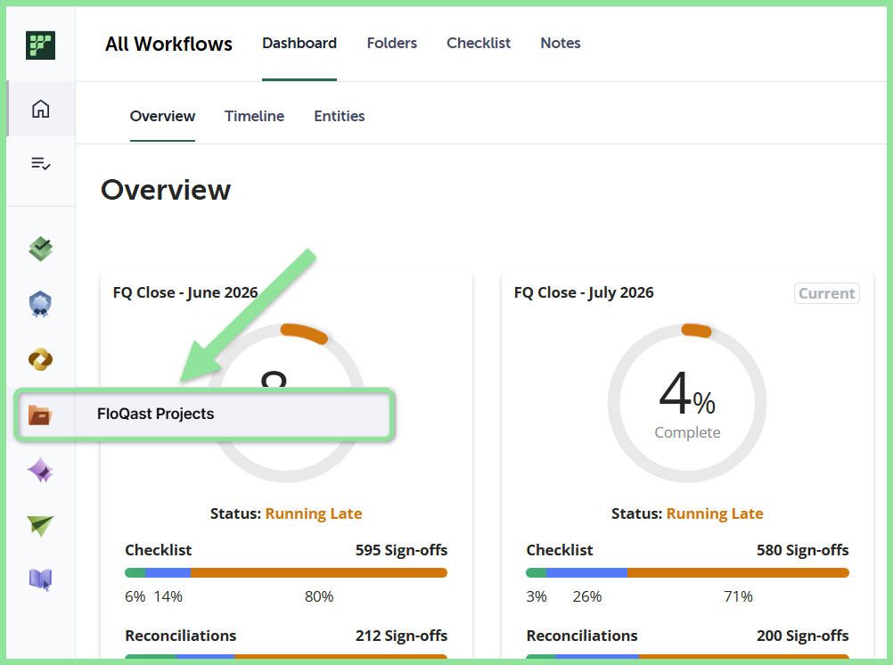This screenshot has width=893, height=665.
Task: Click June's Running Late status
Action: pyautogui.click(x=314, y=514)
